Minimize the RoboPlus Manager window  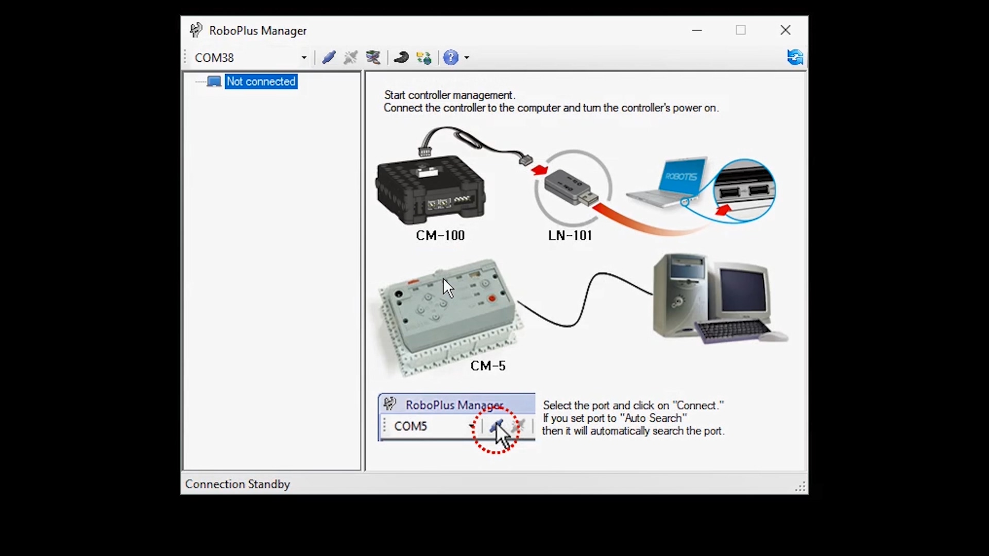tap(697, 30)
